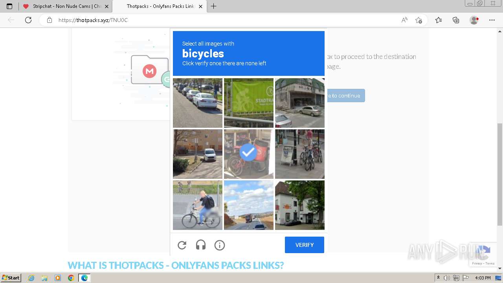This screenshot has width=503, height=283.
Task: Open tab actions menu icon
Action: tap(9, 6)
